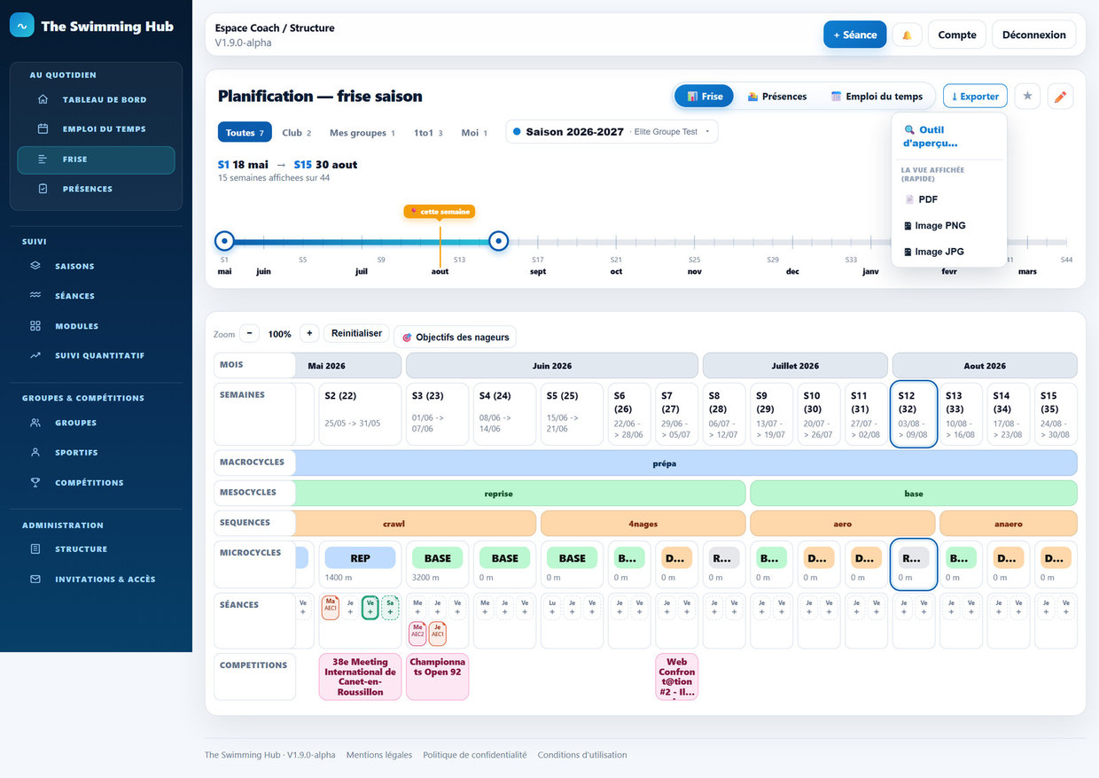
Task: Collapse the Exporter dropdown menu
Action: 975,96
